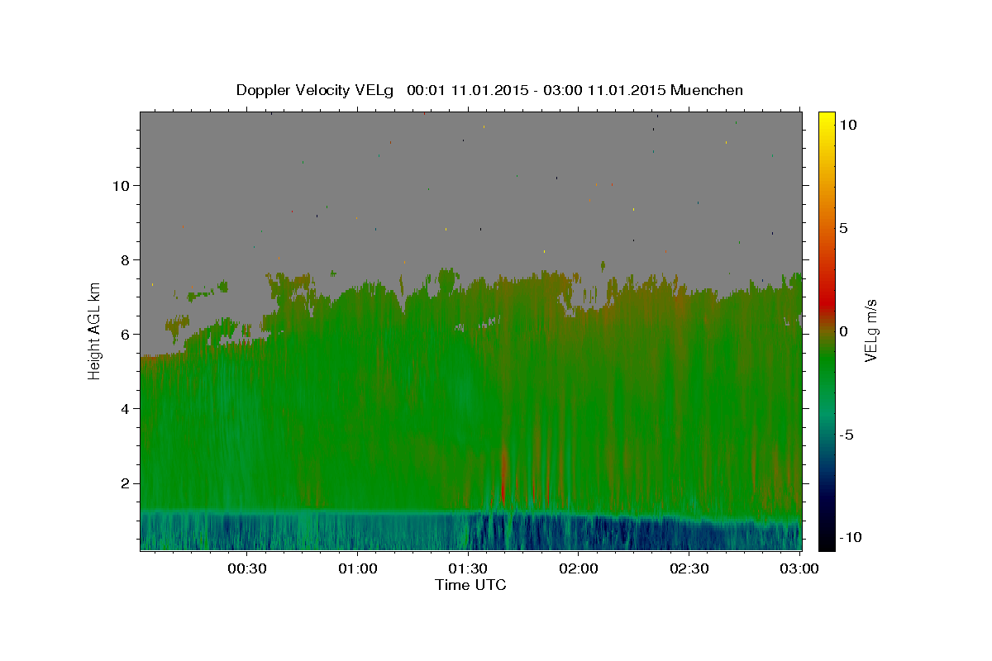992x661 pixels.
Task: Click the colorbar value -5
Action: pyautogui.click(x=846, y=435)
